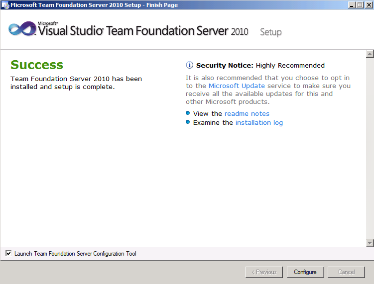
Task: Click the 'Security Notice: Highly Recommended' heading
Action: [x=260, y=65]
